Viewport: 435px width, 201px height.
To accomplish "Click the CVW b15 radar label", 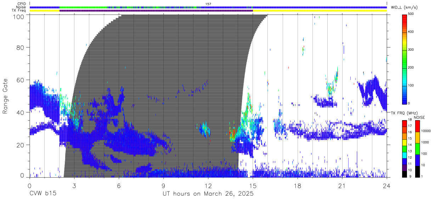I will [43, 194].
